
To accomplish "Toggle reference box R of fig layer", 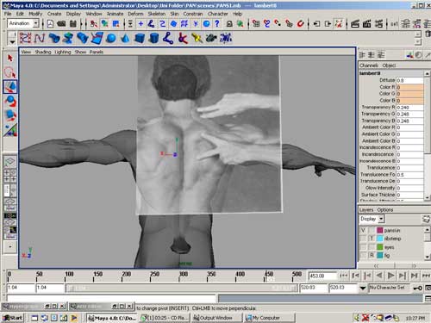I will 372,255.
